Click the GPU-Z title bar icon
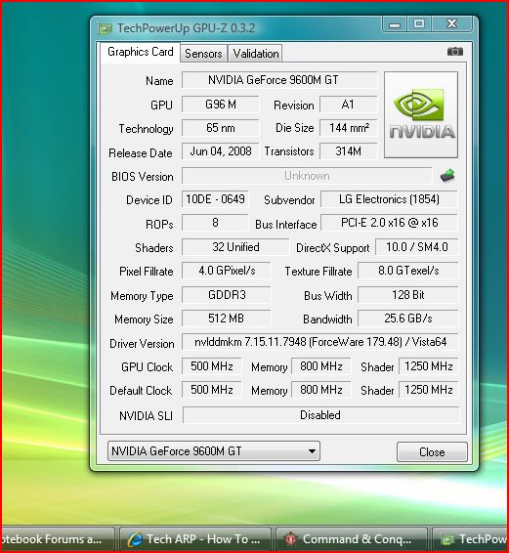This screenshot has width=509, height=553. [x=106, y=28]
